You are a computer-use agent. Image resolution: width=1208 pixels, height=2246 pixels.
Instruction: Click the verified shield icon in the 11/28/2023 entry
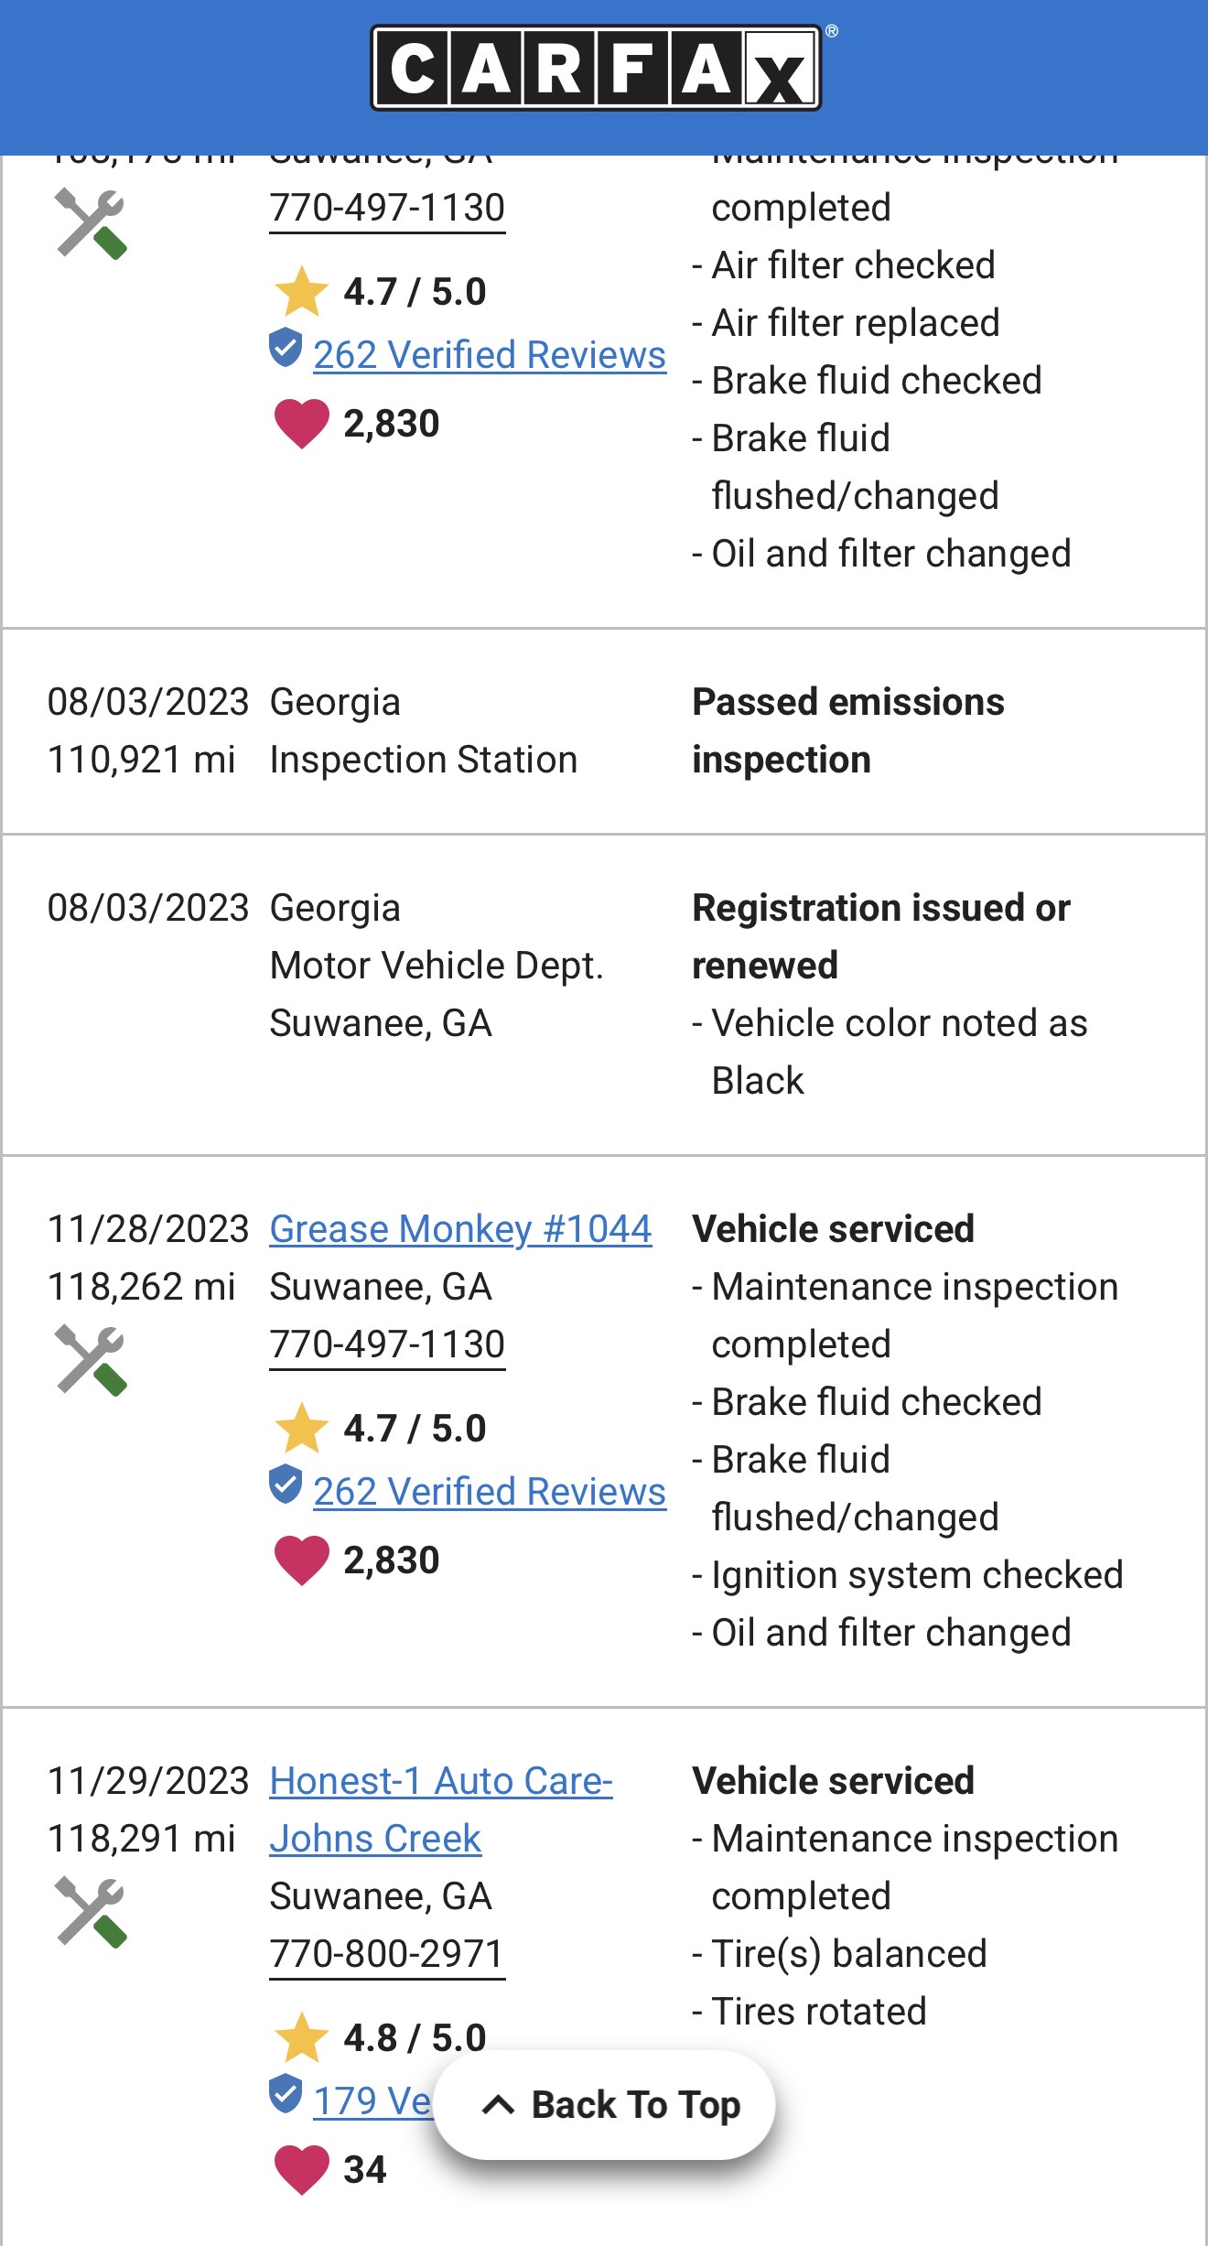pos(286,1484)
